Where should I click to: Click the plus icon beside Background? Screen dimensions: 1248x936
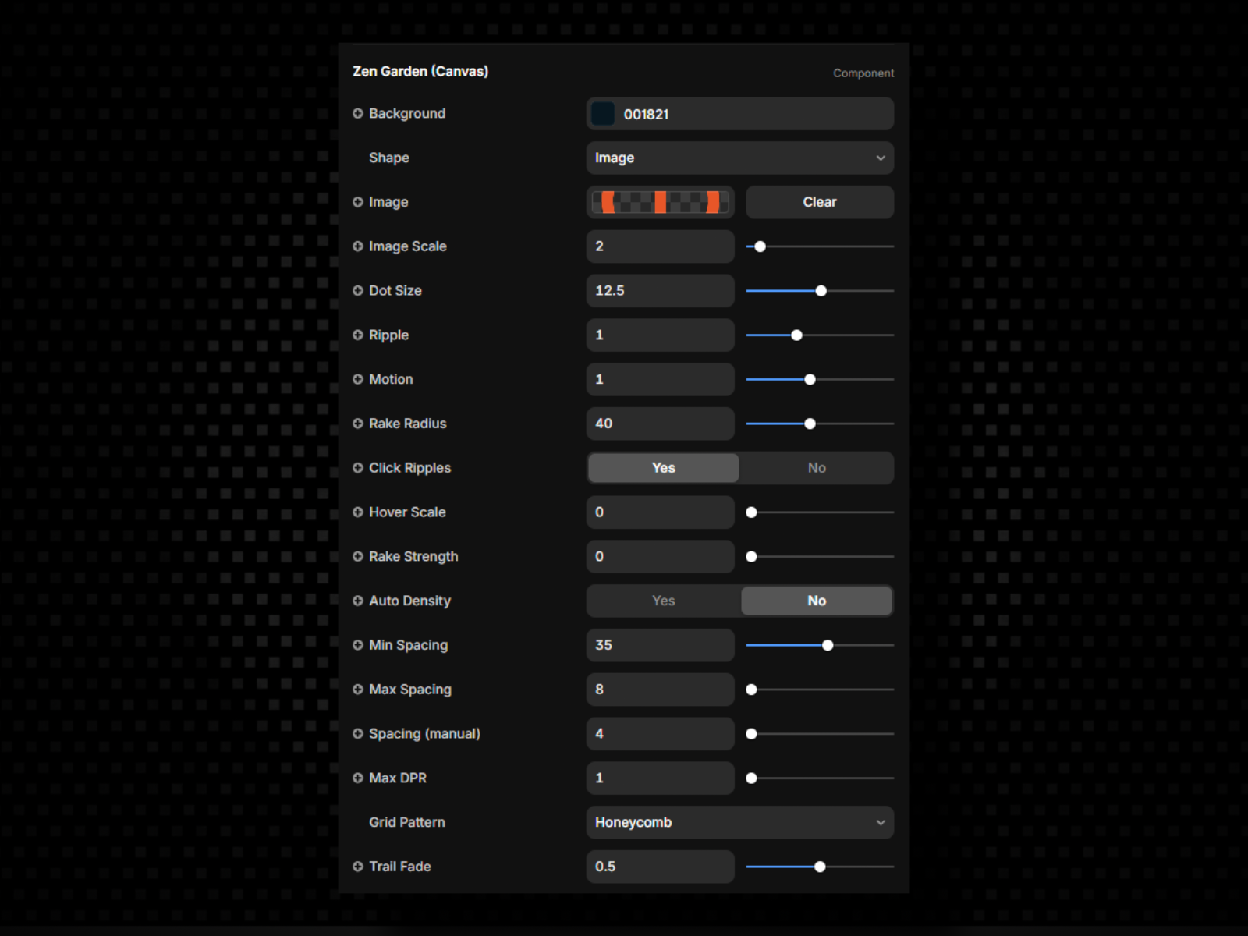pos(357,114)
